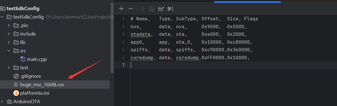Click the table layout toolbar icon
337x106 pixels.
pos(170,9)
